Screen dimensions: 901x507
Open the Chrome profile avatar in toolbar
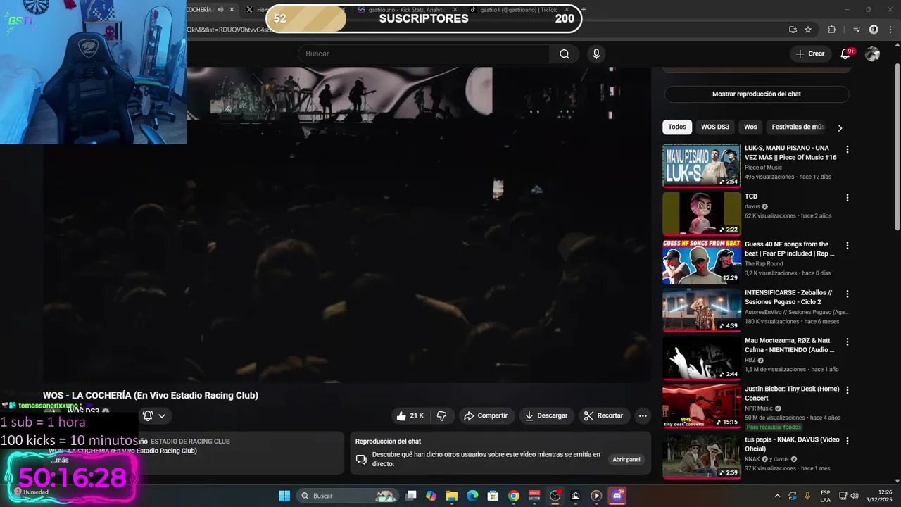874,30
